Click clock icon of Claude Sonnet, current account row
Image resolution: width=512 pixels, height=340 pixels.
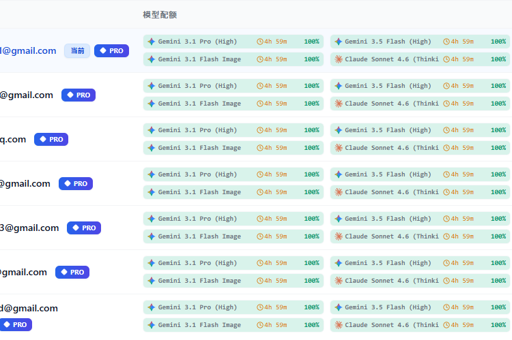pos(446,59)
